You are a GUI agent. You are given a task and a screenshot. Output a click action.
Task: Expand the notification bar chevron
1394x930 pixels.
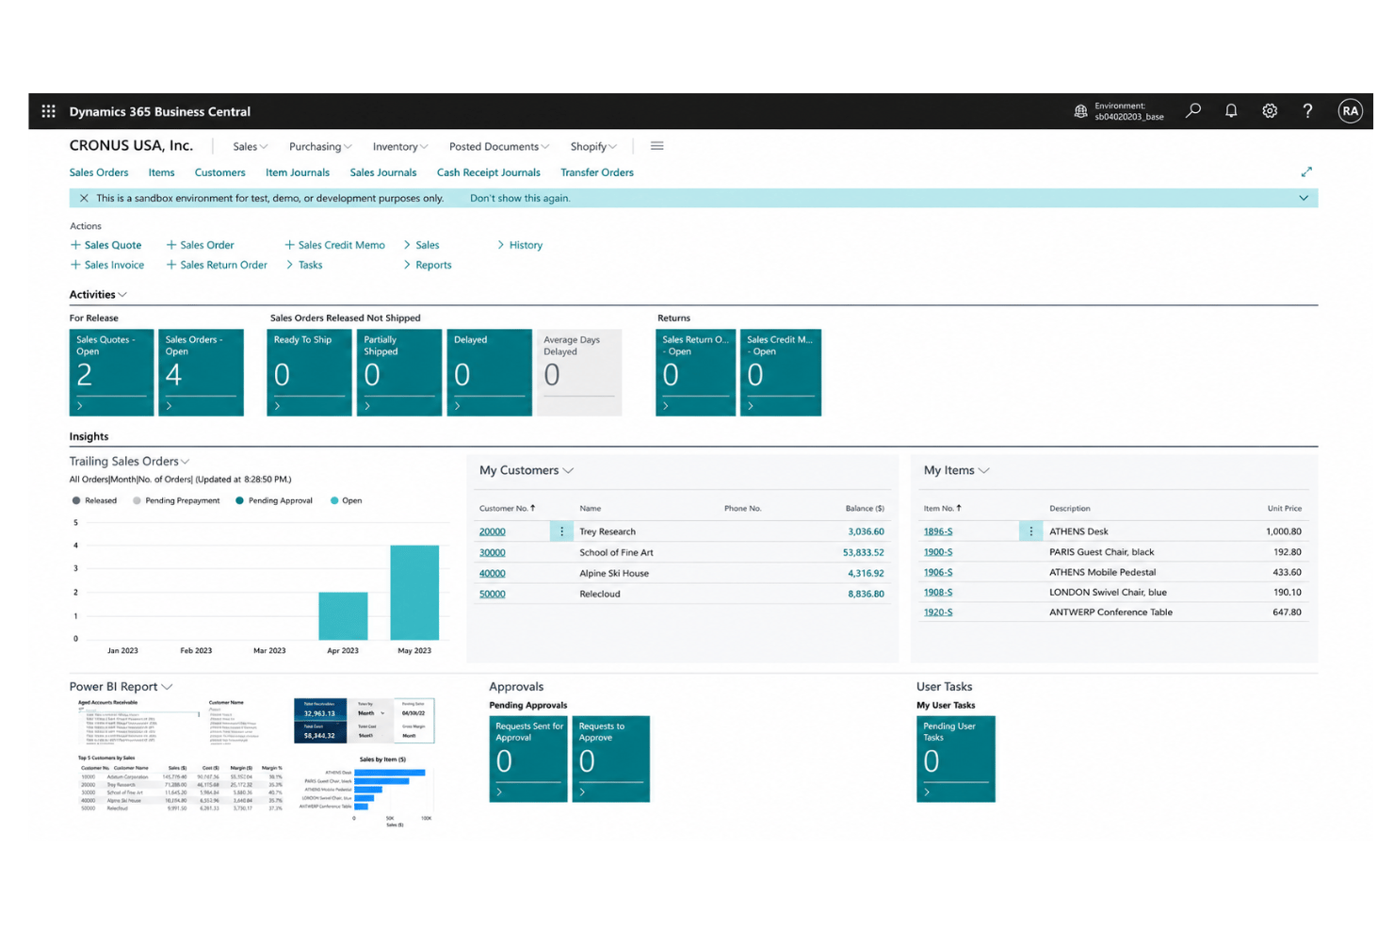click(x=1304, y=198)
